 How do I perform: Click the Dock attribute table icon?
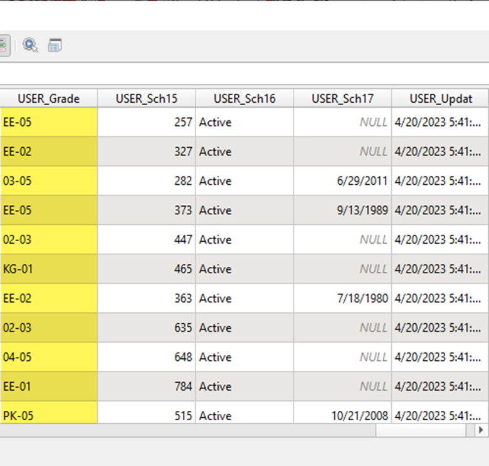(55, 46)
